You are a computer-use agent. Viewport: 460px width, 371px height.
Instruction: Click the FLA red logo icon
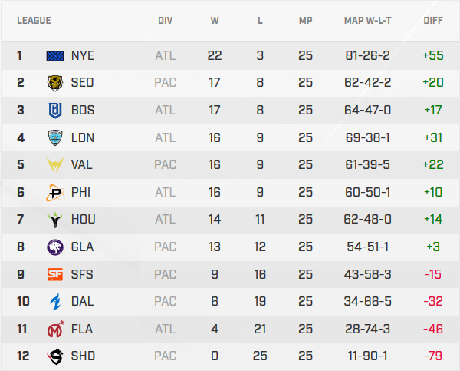coord(56,329)
